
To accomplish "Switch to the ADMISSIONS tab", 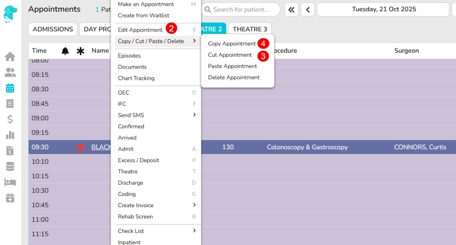I will click(53, 29).
